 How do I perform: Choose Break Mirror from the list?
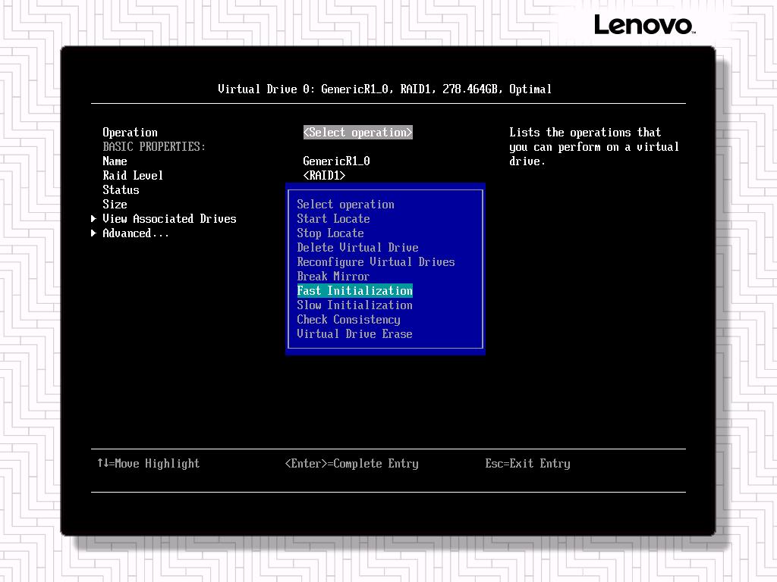coord(333,277)
